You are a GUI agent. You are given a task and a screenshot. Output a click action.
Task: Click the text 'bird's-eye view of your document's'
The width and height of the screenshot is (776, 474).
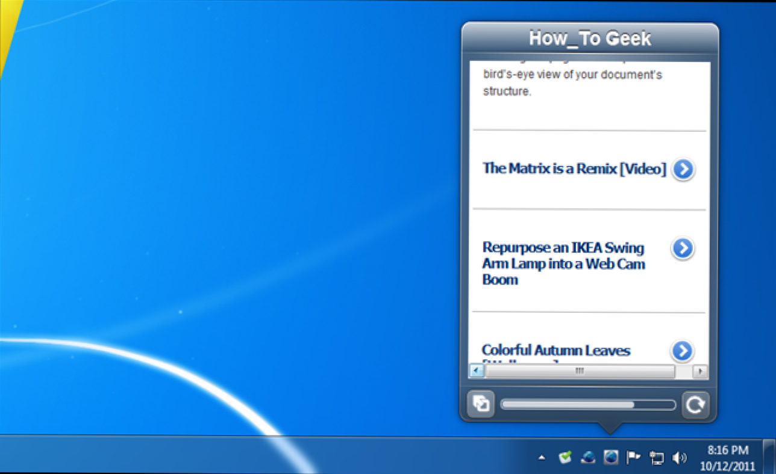[x=573, y=75]
